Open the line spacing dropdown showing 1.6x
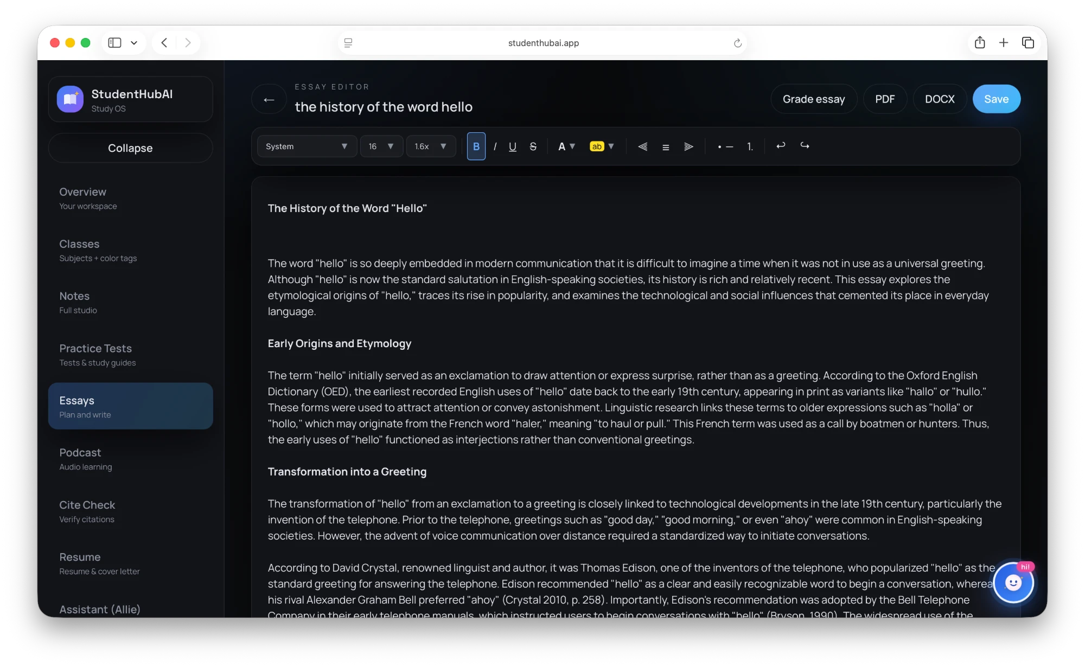This screenshot has height=667, width=1085. (x=431, y=146)
